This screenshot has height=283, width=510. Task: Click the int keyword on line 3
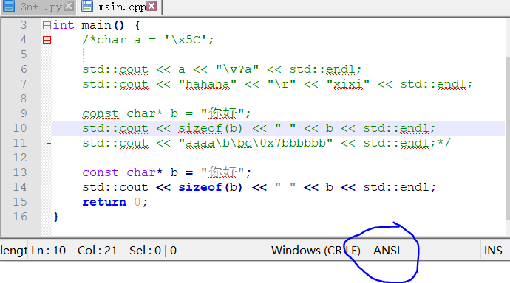point(64,25)
